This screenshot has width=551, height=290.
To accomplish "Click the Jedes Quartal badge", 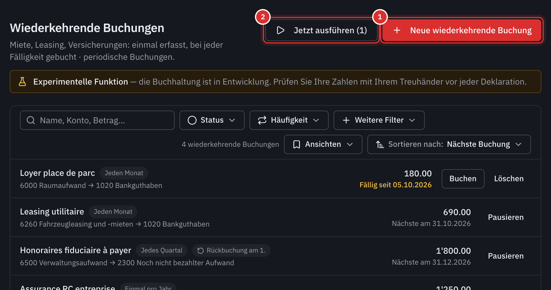I will [x=162, y=250].
